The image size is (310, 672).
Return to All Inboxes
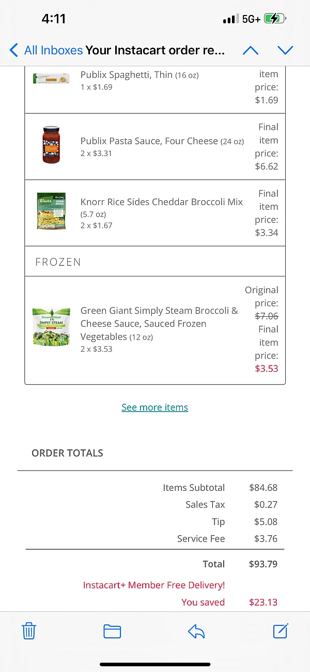(51, 50)
